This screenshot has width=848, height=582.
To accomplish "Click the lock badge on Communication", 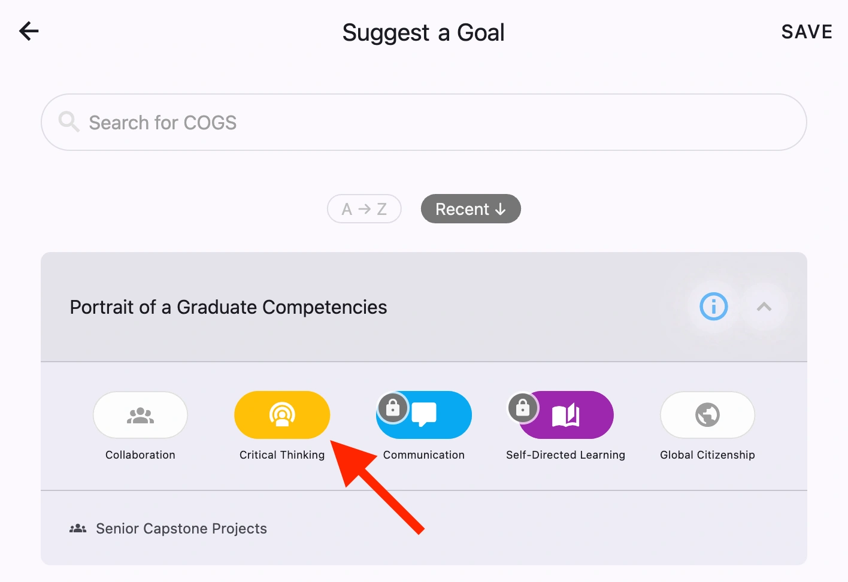I will (393, 408).
